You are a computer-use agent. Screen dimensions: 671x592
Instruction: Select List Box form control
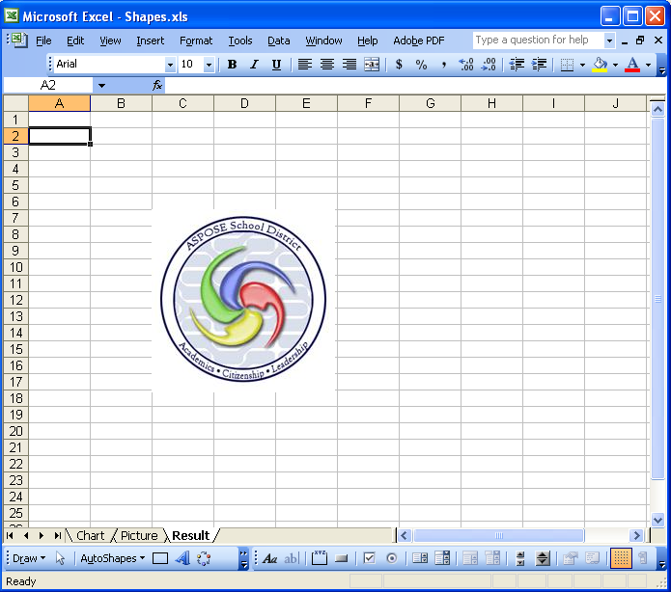[420, 558]
